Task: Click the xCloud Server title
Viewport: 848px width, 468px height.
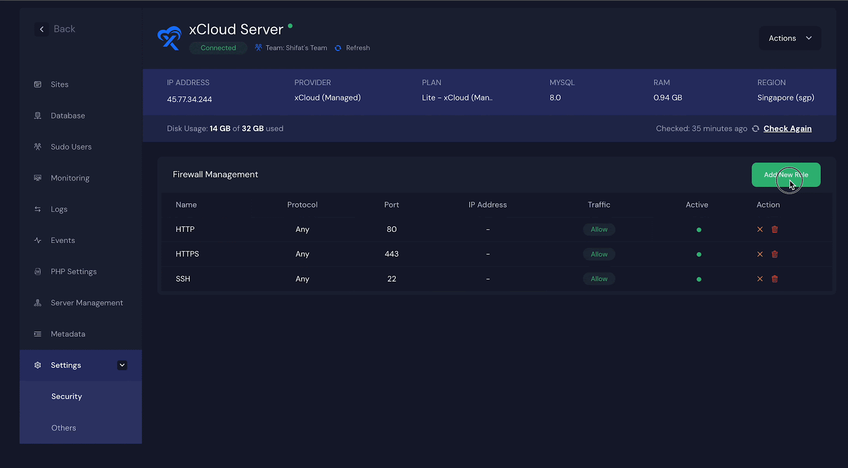Action: tap(236, 30)
